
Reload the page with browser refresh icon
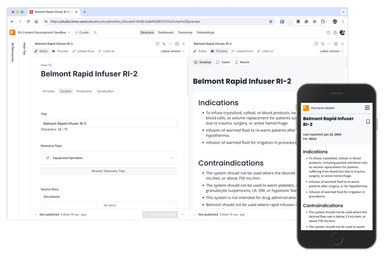[x=28, y=21]
